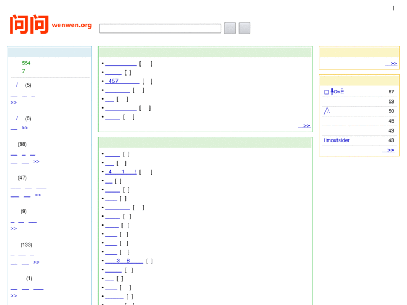The width and height of the screenshot is (407, 305).
Task: Click the green number 554
Action: [26, 63]
